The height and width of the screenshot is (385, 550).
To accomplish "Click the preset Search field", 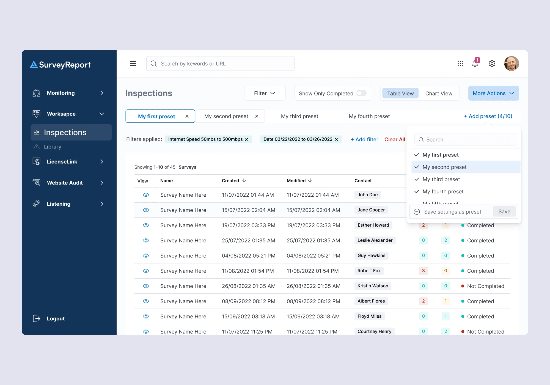I will click(x=466, y=139).
